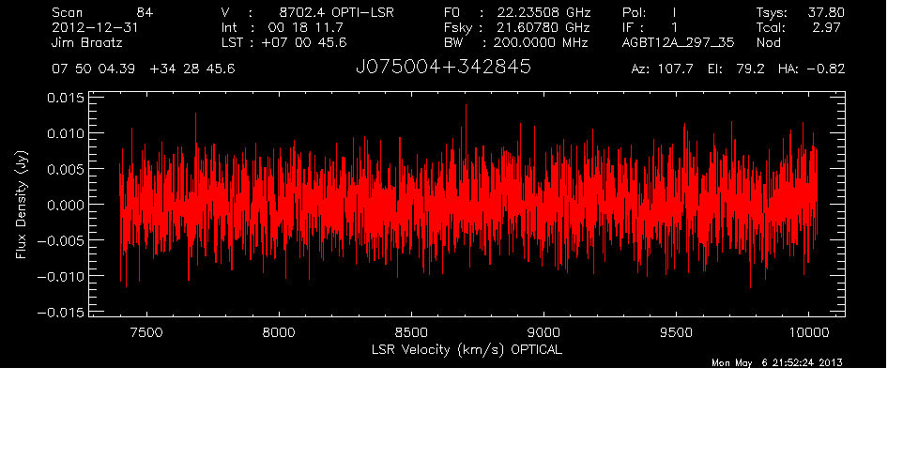The image size is (903, 460).
Task: Click the LST value +07 00 45.6
Action: 304,43
